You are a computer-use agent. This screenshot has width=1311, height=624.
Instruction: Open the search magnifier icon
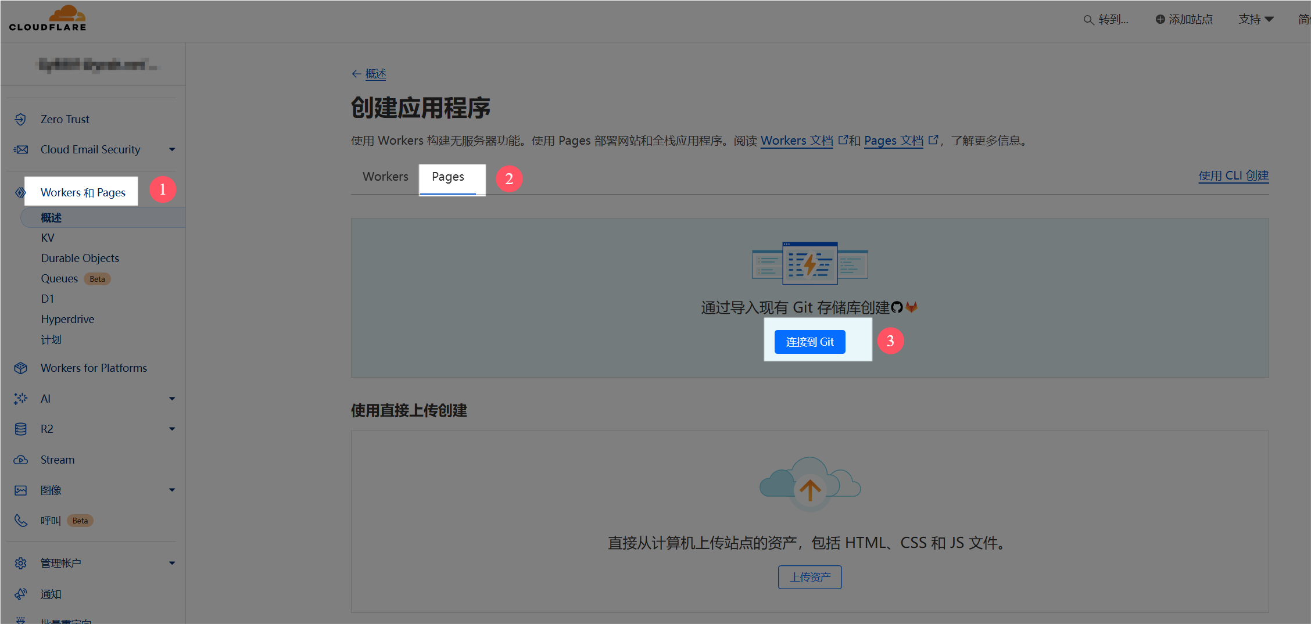1088,20
